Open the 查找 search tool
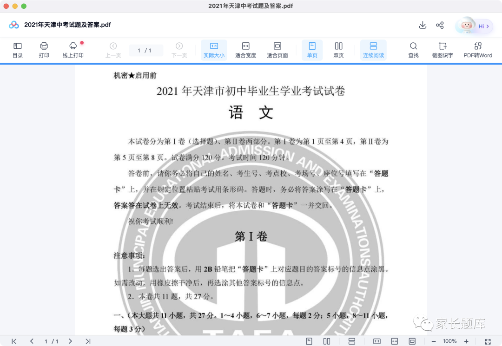This screenshot has width=502, height=346. tap(413, 50)
